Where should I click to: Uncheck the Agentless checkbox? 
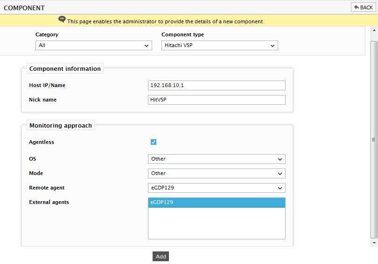(154, 142)
